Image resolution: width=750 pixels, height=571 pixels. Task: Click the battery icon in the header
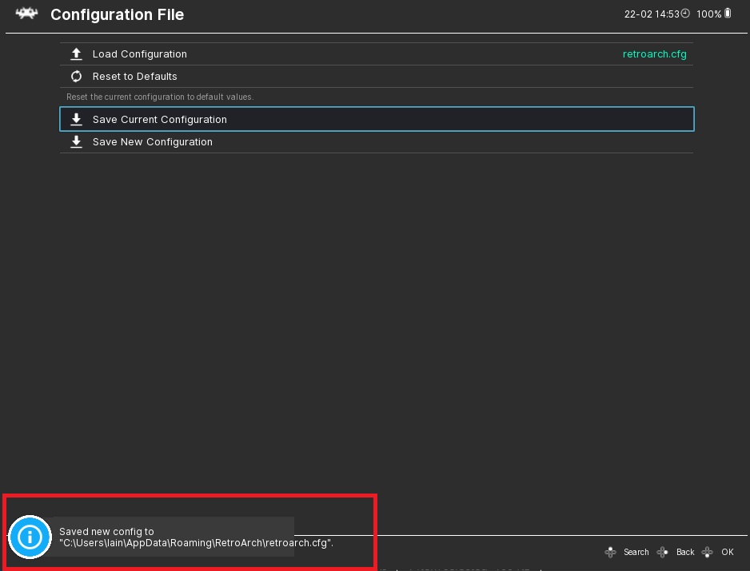point(728,14)
